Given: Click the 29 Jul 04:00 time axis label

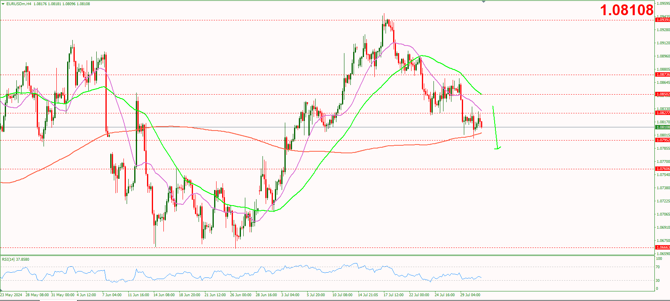Looking at the screenshot, I should (x=470, y=295).
